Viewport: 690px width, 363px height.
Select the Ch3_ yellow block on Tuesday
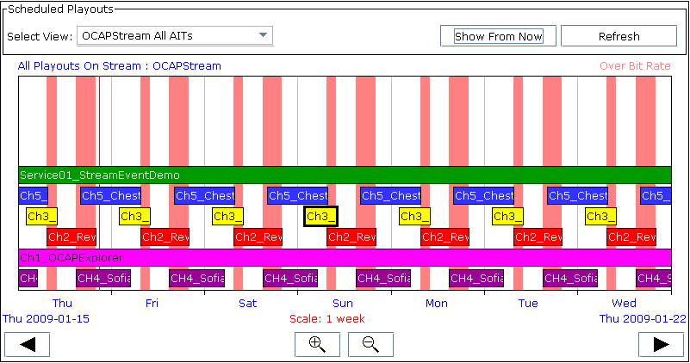(x=508, y=216)
